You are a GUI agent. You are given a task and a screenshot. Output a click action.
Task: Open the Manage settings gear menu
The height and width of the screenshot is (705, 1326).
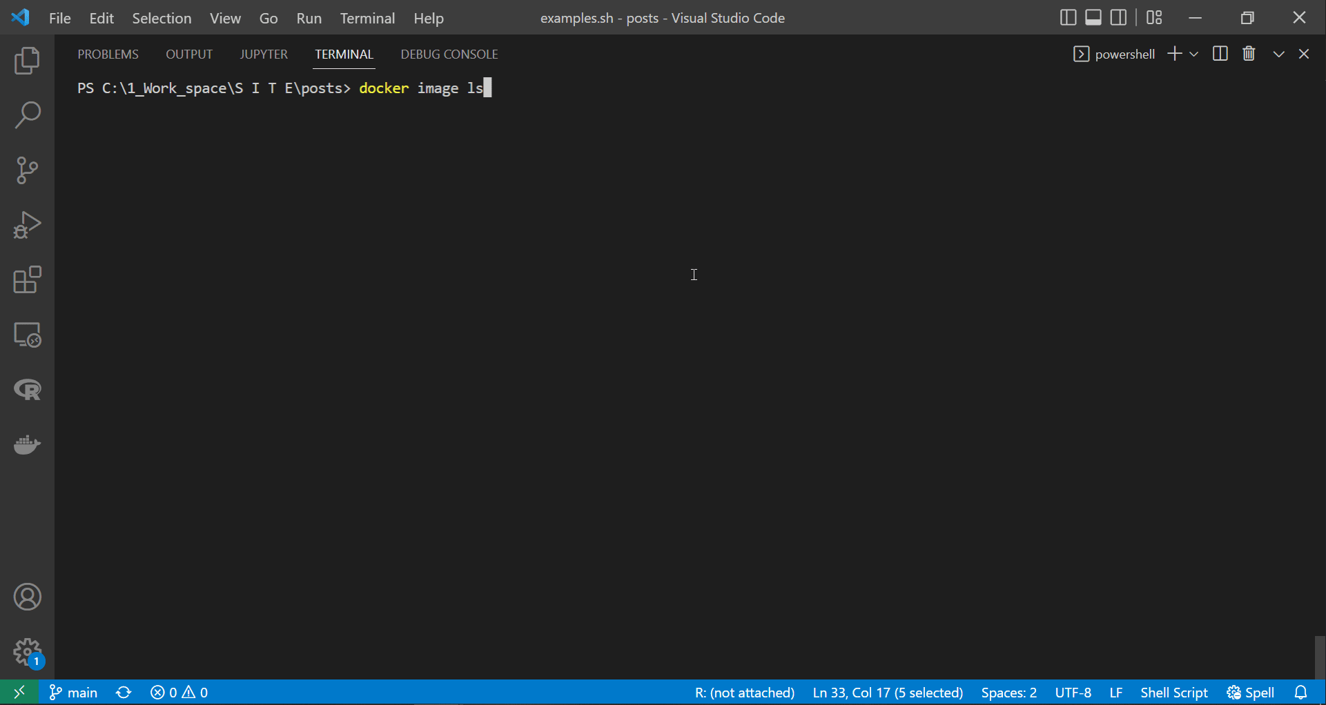[x=27, y=653]
